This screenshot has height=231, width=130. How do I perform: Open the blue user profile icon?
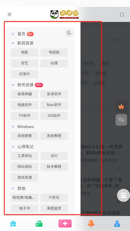point(117,223)
